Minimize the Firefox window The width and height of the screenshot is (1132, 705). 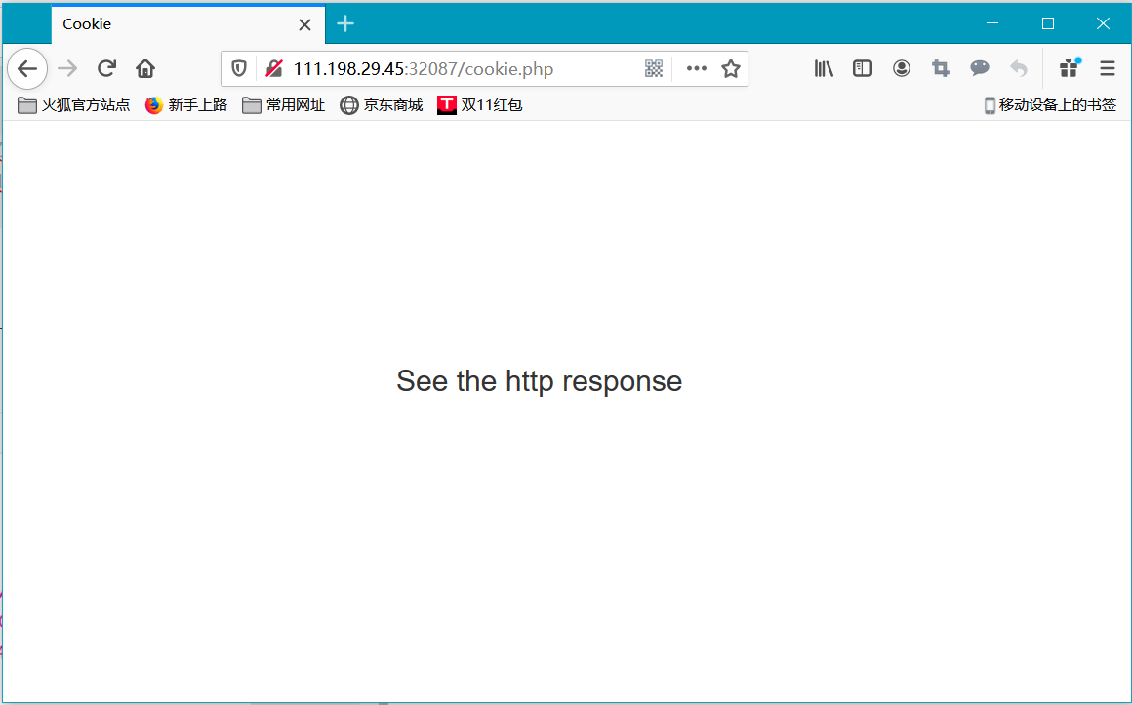(x=992, y=23)
